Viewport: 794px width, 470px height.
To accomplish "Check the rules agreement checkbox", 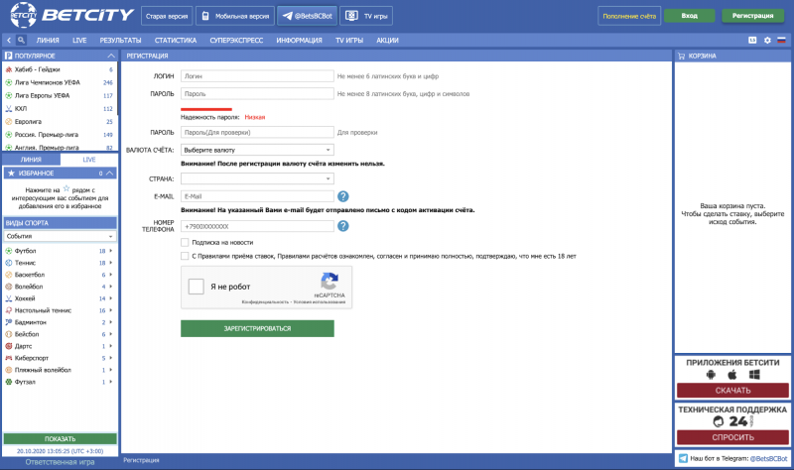I will tap(185, 256).
